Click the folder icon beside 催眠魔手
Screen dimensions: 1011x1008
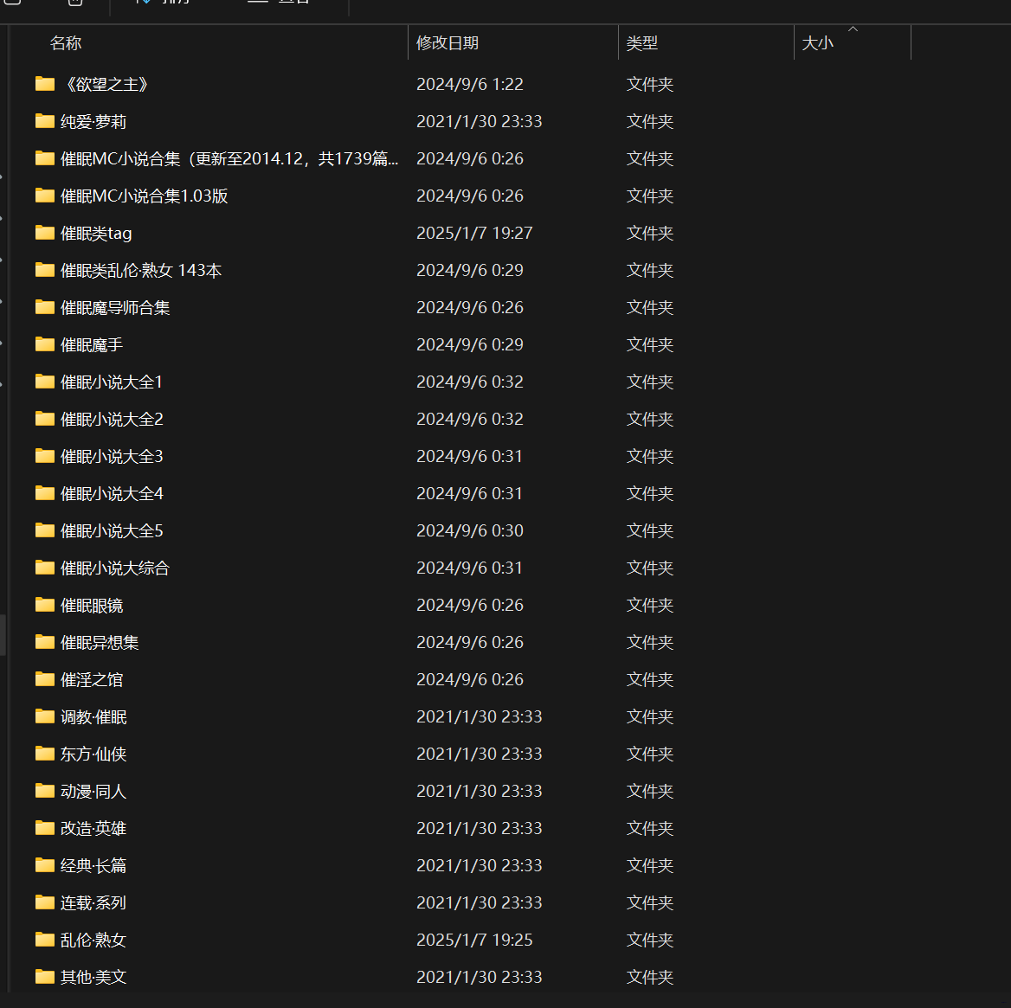(44, 343)
